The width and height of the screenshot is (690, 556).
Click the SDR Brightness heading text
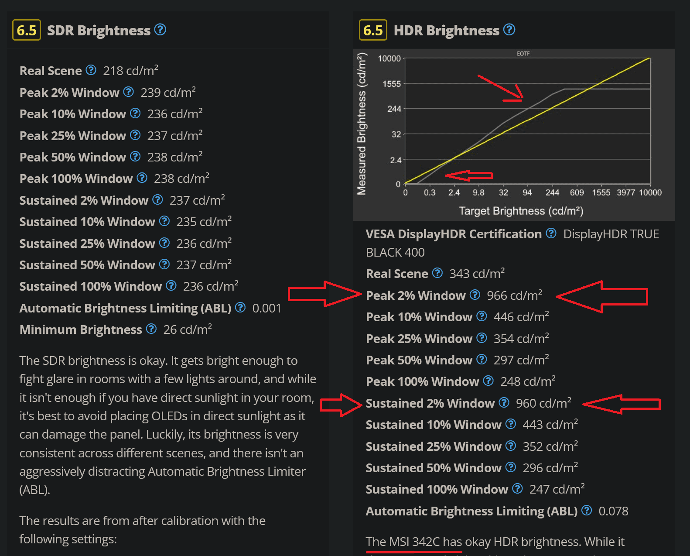tap(99, 31)
